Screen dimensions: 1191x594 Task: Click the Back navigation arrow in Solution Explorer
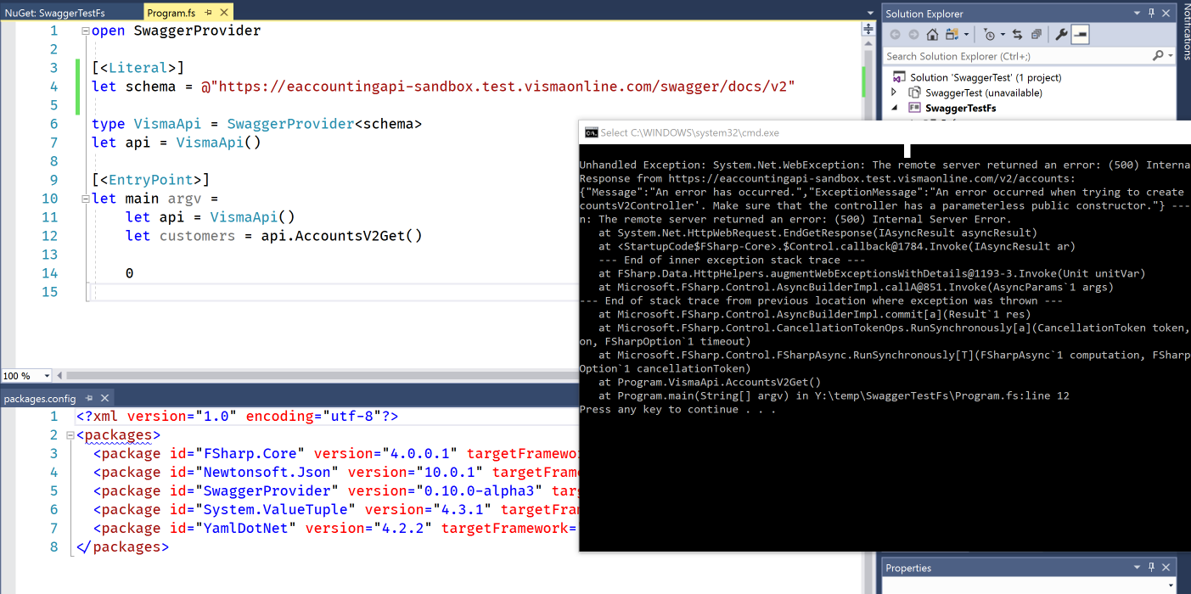[x=896, y=34]
